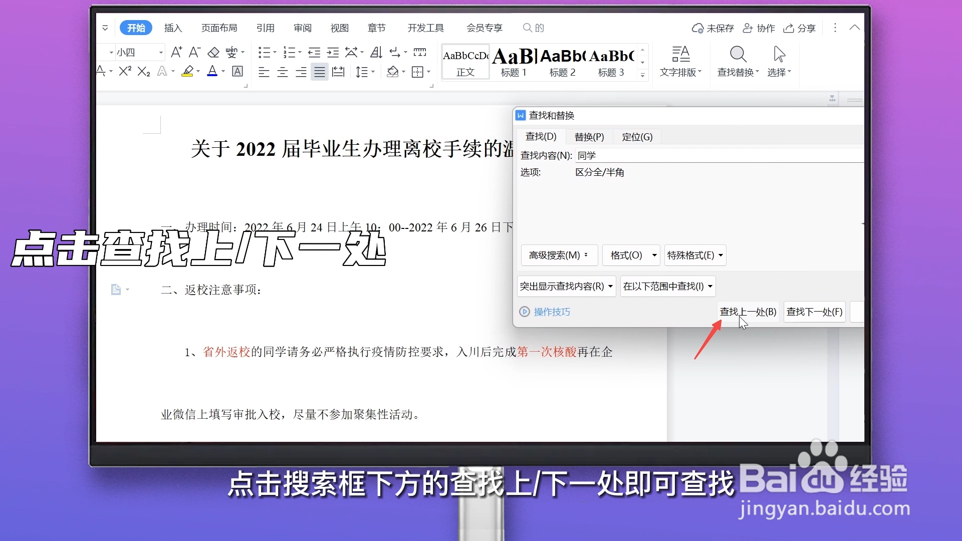Screen dimensions: 962x541
Task: Switch to the 开发工具 ribbon tab
Action: (426, 28)
